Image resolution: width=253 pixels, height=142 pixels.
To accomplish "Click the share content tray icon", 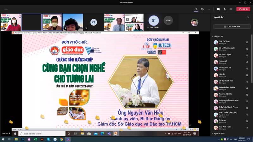I will pos(231,9).
